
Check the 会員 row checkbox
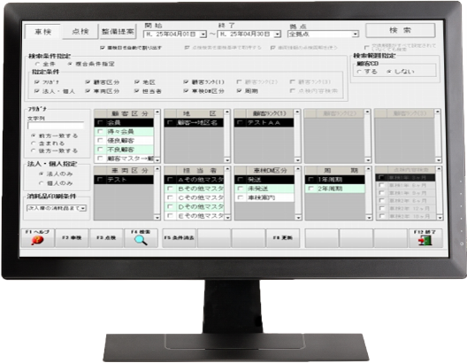(100, 122)
